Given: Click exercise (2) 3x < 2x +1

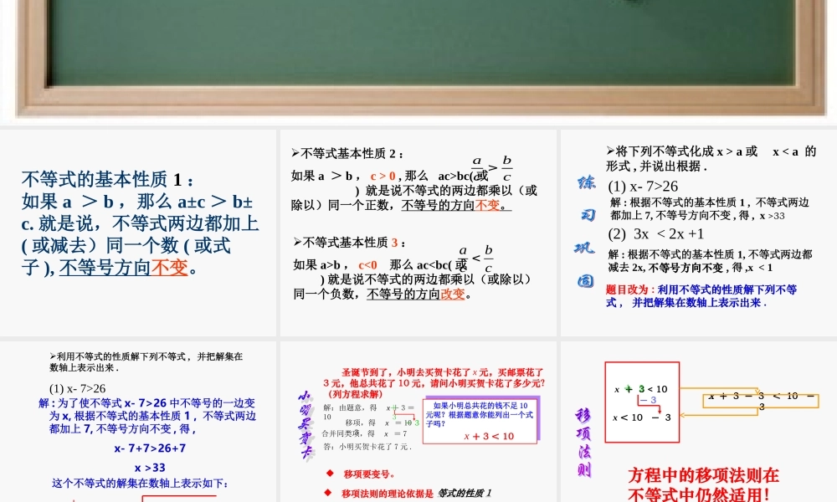Looking at the screenshot, I should tap(656, 233).
